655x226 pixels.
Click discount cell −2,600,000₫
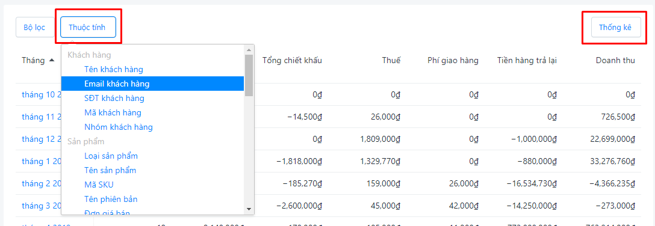pos(299,206)
